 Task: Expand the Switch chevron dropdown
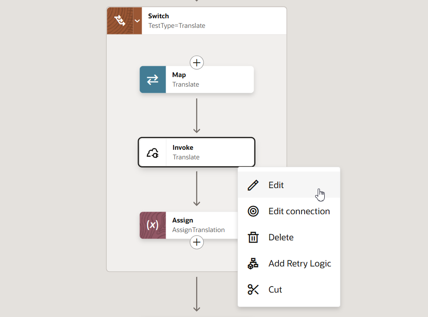(137, 21)
